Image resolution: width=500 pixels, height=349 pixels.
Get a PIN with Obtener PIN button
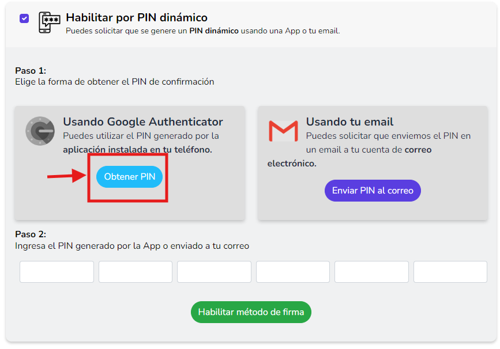129,177
